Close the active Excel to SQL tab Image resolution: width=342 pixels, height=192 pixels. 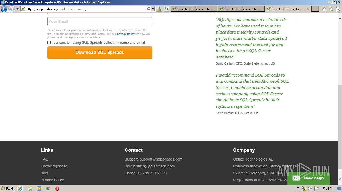pos(308,9)
